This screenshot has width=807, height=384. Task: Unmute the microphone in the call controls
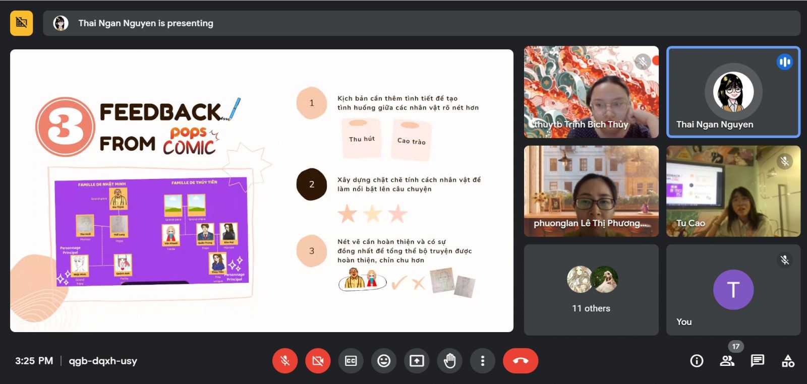tap(285, 361)
